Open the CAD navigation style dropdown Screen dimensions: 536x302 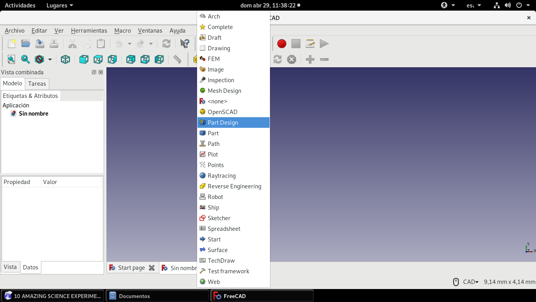(471, 282)
